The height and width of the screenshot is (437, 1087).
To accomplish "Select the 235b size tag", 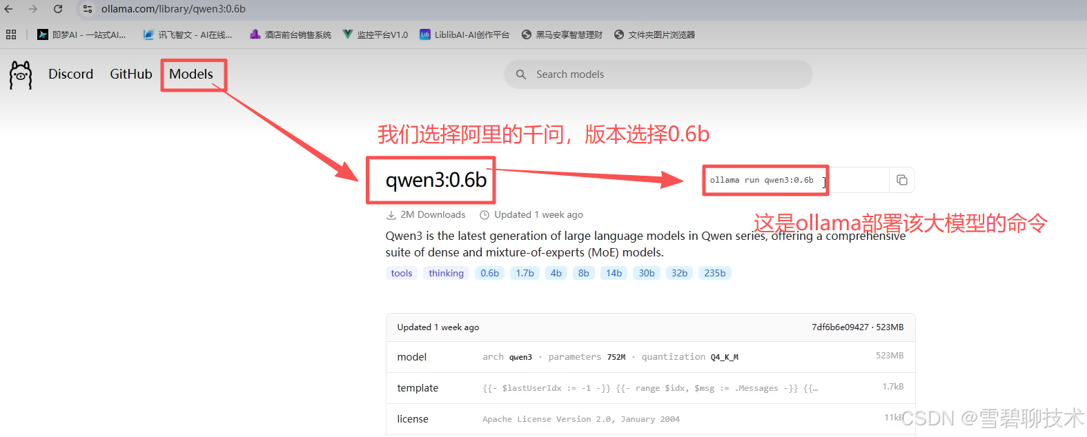I will click(715, 273).
